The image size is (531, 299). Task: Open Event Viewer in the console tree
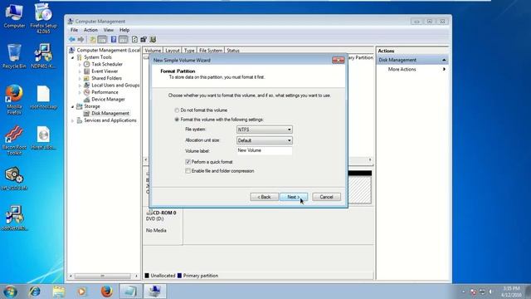point(105,71)
